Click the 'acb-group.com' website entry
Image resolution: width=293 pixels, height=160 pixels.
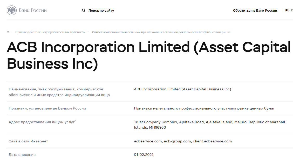pyautogui.click(x=178, y=141)
